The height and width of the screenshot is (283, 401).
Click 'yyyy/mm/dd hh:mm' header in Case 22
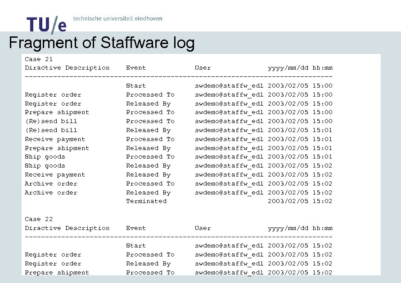[300, 228]
